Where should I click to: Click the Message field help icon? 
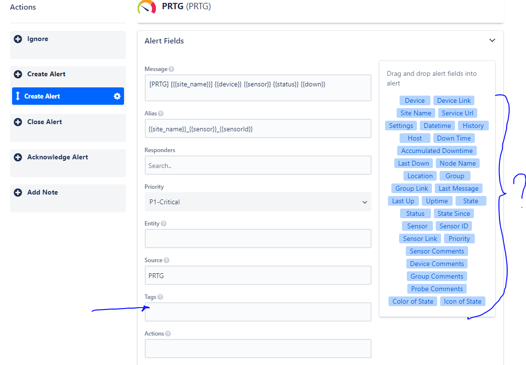[171, 69]
